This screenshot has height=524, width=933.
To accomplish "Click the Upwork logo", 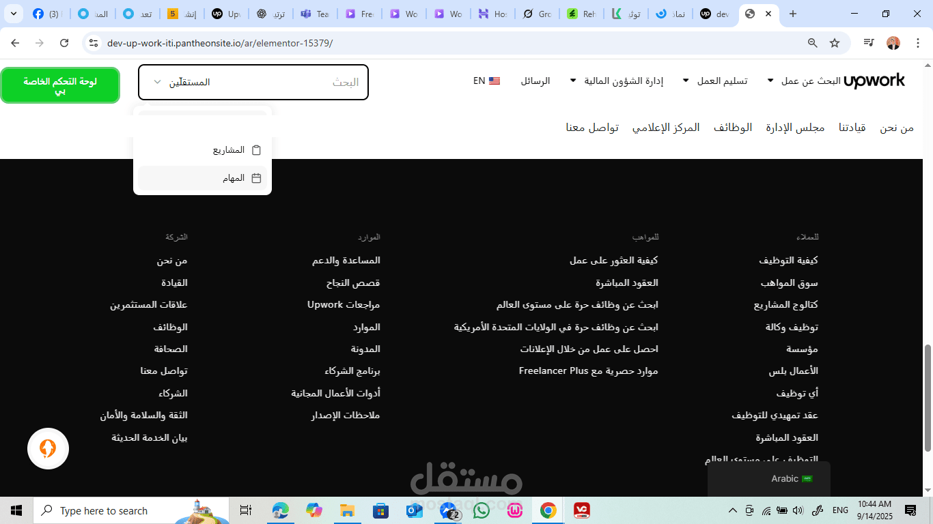I will [x=874, y=81].
